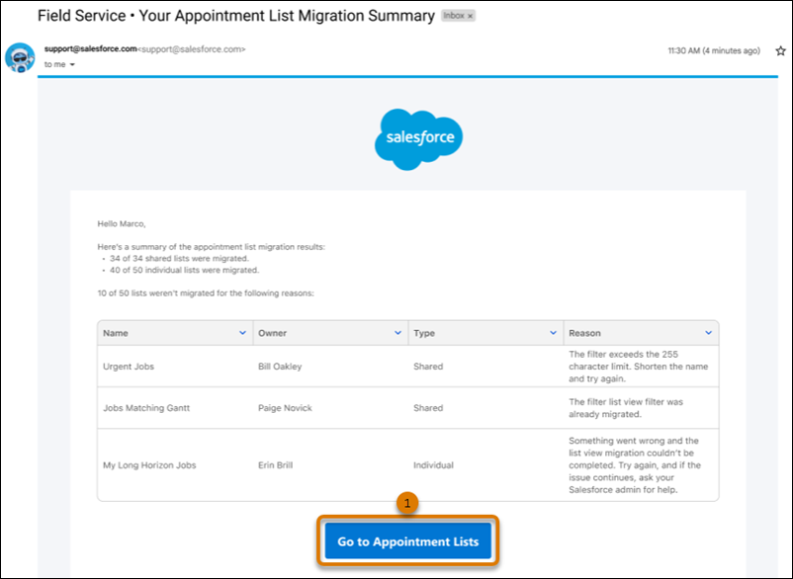Click the email subject line title

[x=236, y=16]
